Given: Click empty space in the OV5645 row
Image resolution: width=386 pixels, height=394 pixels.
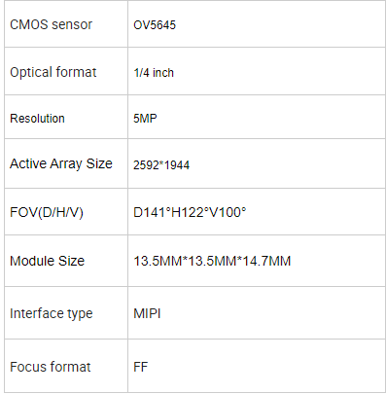Looking at the screenshot, I should [x=279, y=24].
